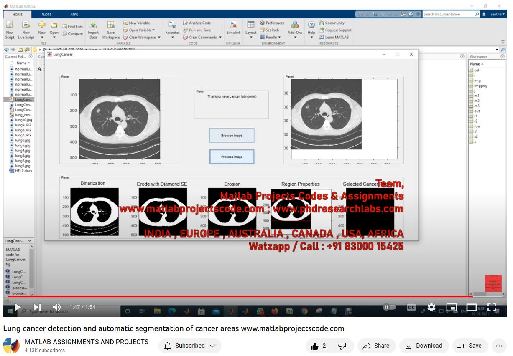Skip to the next video

[x=37, y=307]
